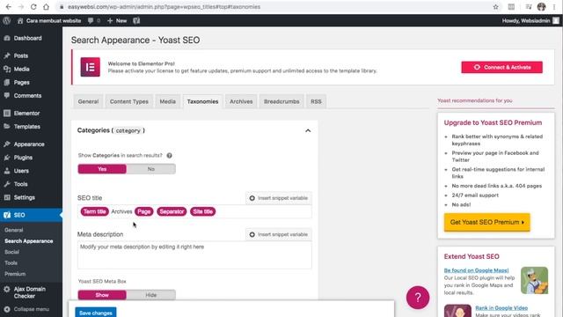Switch to the Breadcrumbs tab
The height and width of the screenshot is (317, 563).
281,102
